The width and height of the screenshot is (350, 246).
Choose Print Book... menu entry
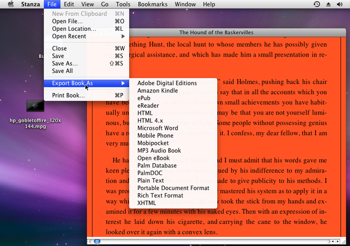click(86, 96)
